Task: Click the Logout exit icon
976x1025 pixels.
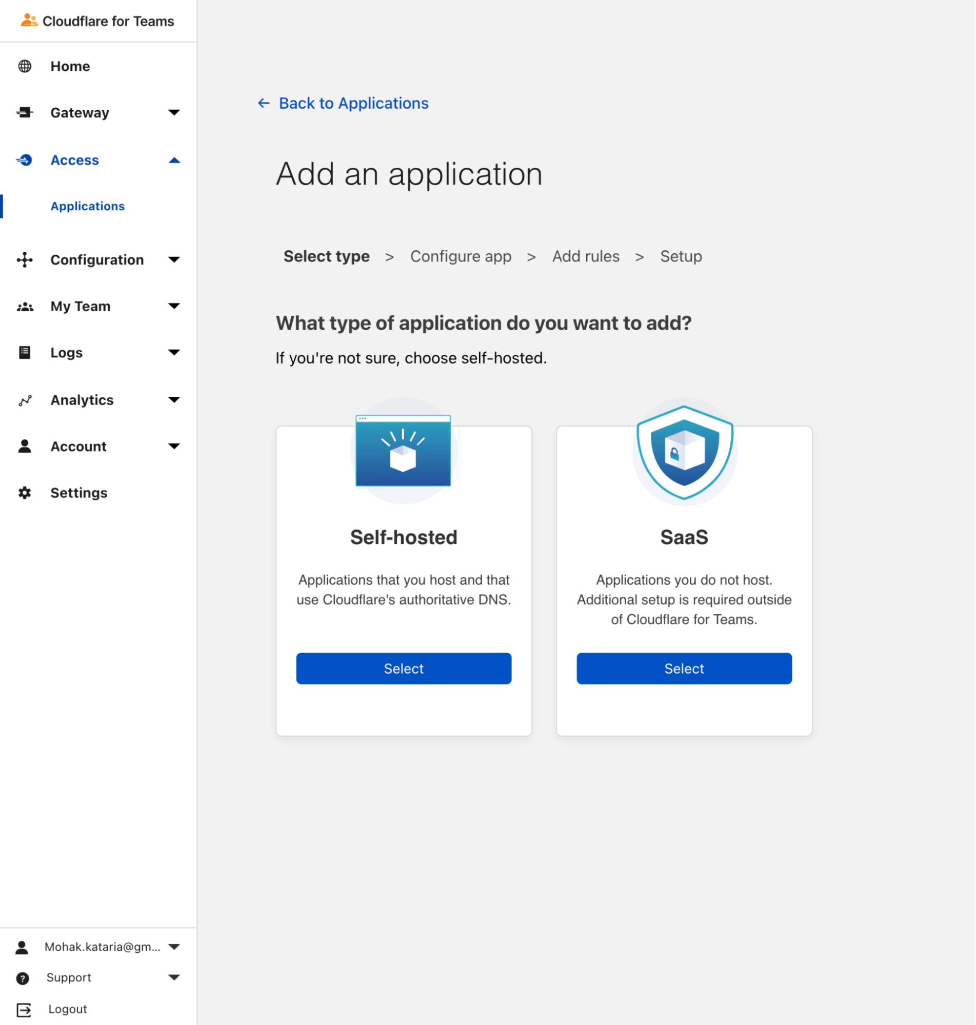Action: (24, 1010)
